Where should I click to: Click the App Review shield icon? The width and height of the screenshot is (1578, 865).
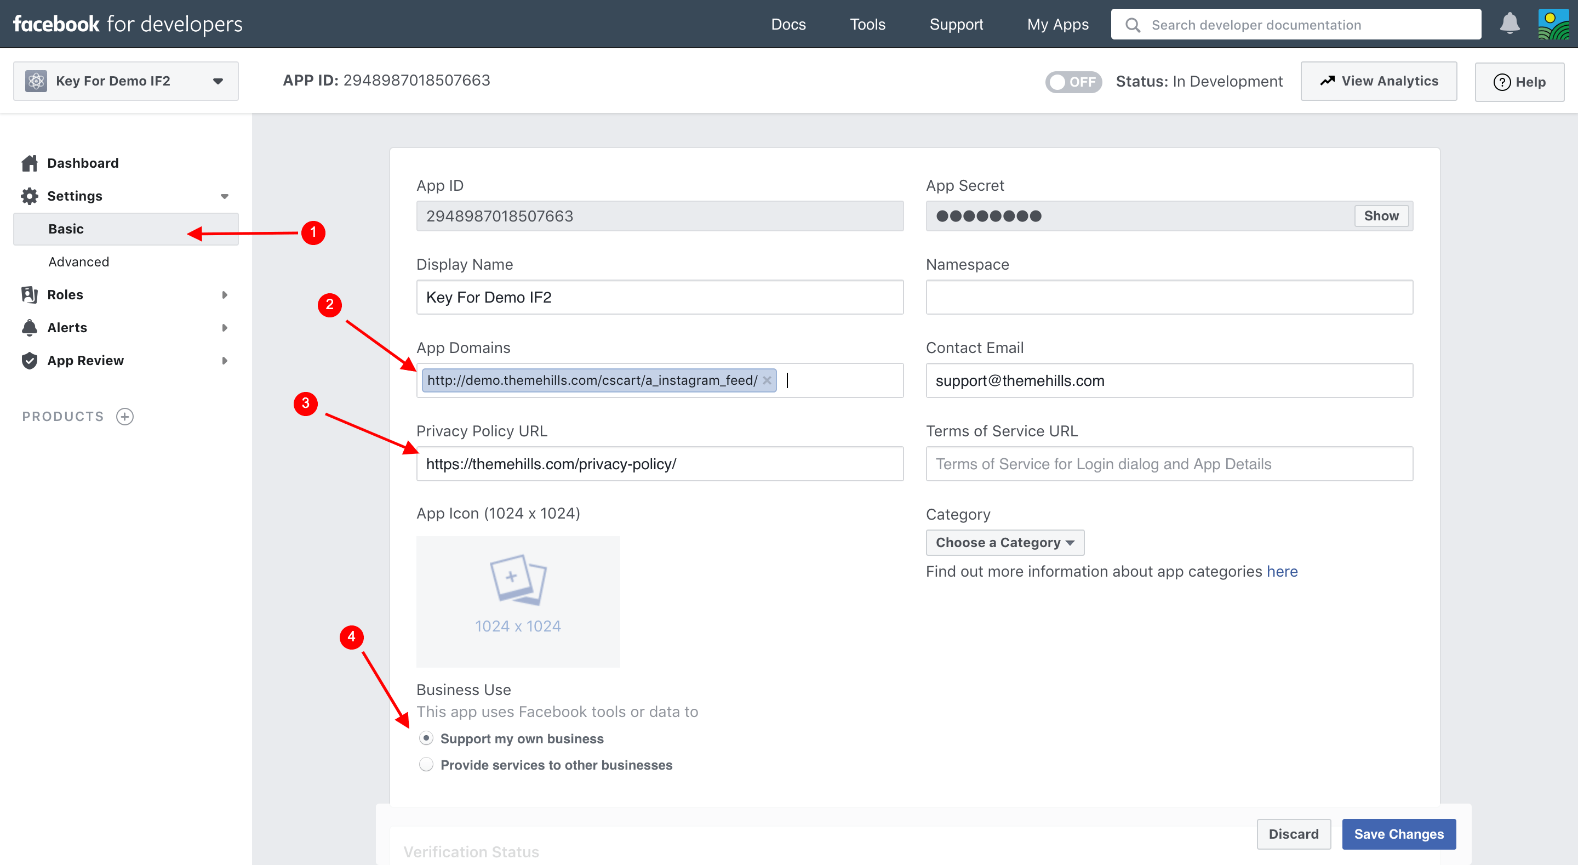pyautogui.click(x=30, y=361)
